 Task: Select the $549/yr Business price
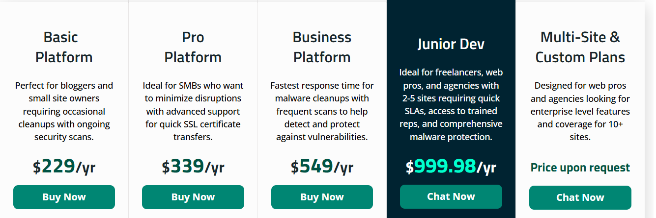click(322, 167)
